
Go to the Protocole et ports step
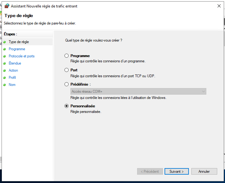tap(22, 56)
